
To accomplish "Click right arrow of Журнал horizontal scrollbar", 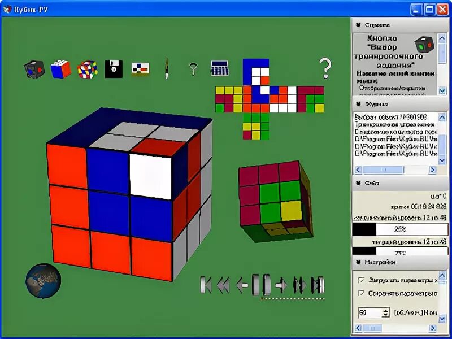I will (433, 170).
